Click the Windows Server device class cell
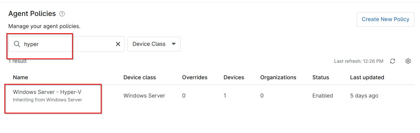The image size is (420, 133). [x=144, y=96]
